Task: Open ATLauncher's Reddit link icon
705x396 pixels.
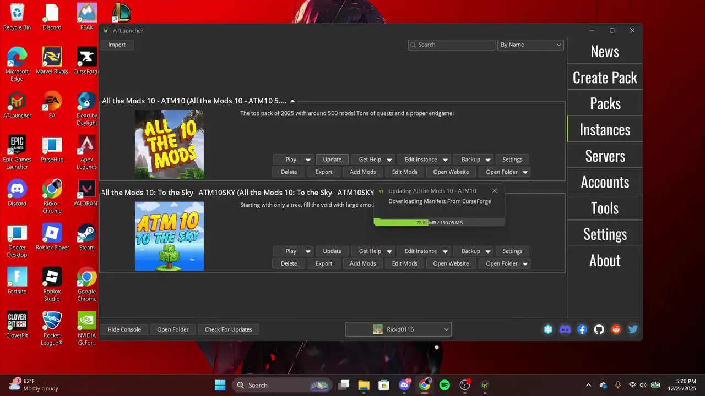Action: pos(616,329)
